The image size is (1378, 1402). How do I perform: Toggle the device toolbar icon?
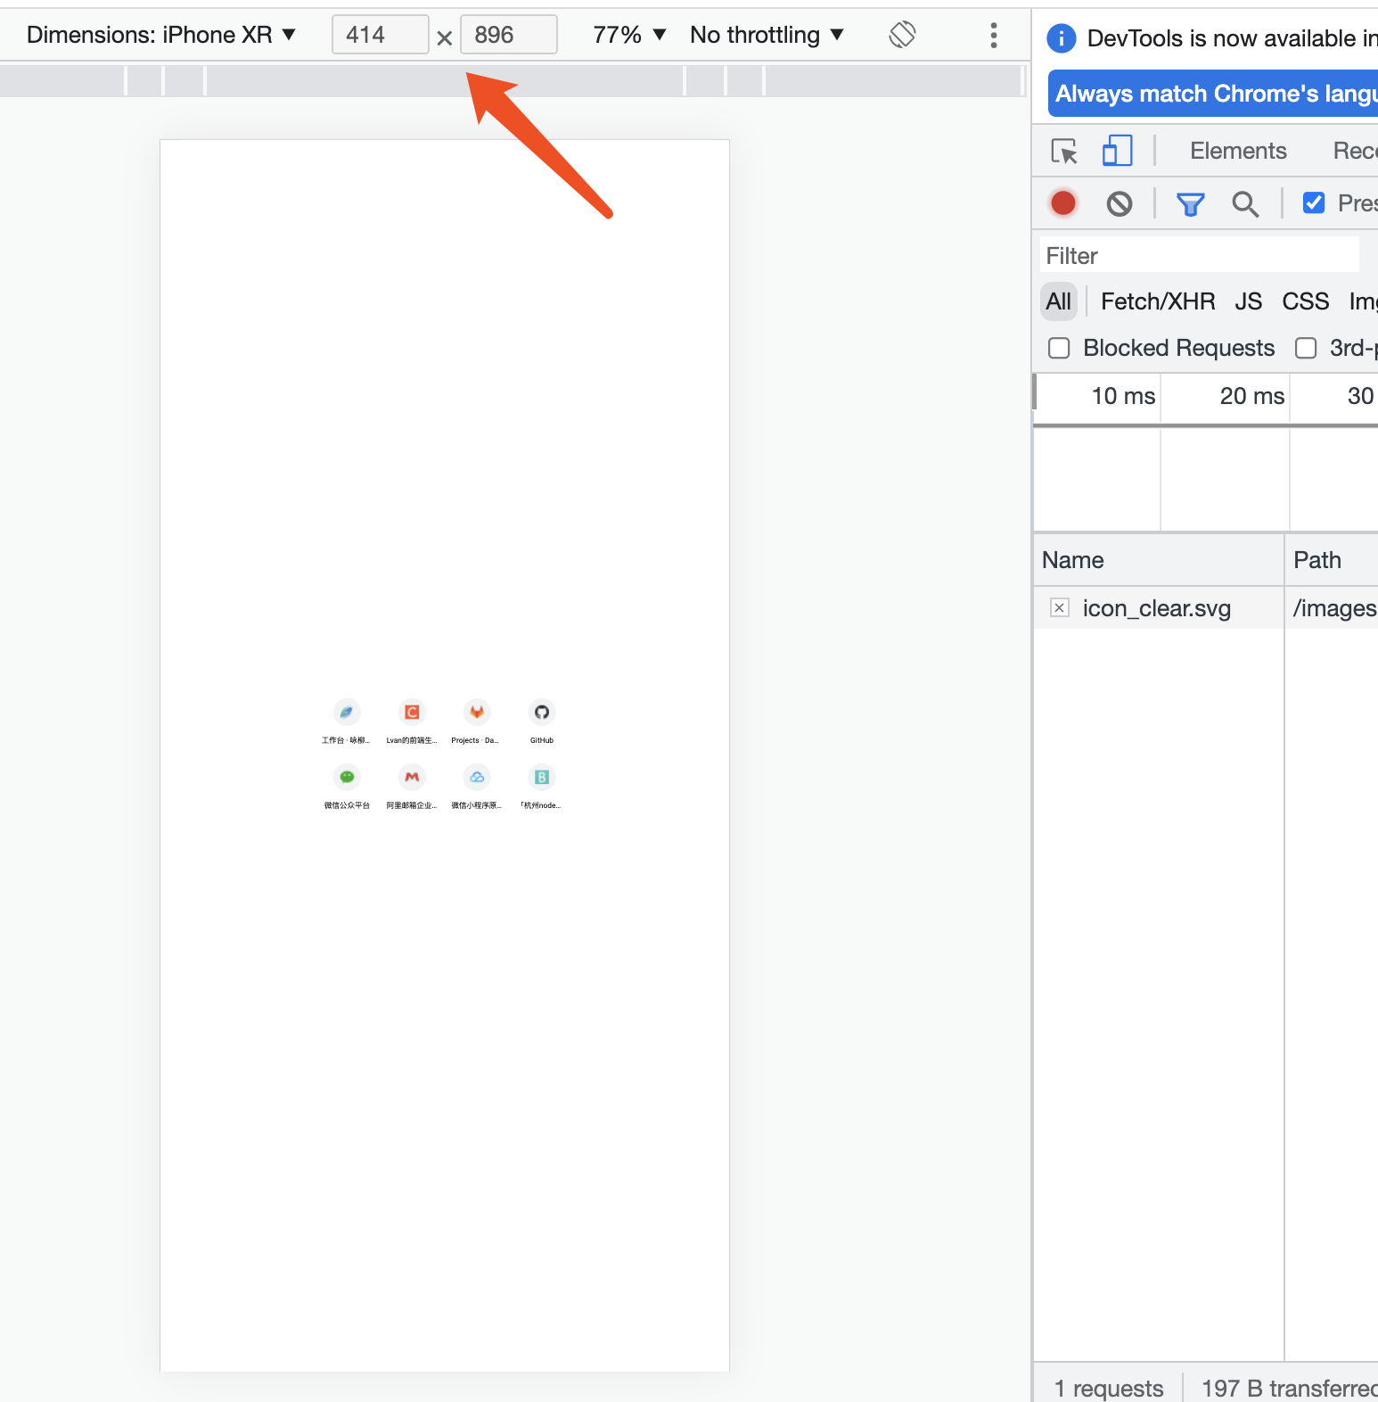coord(1117,151)
